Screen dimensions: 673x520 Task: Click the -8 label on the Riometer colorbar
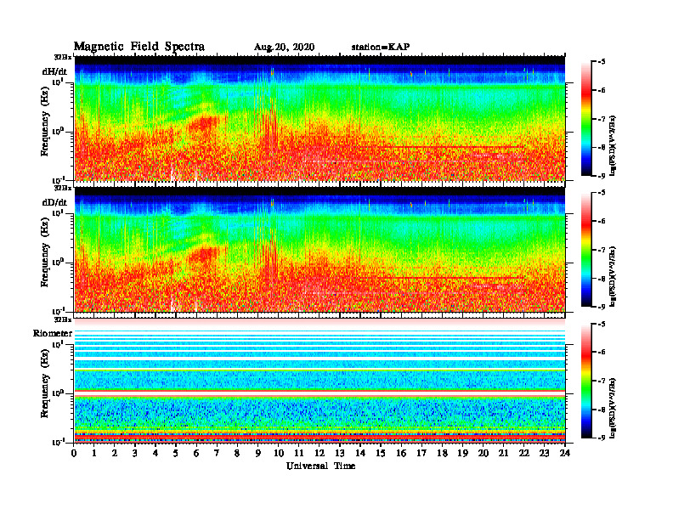pyautogui.click(x=602, y=410)
